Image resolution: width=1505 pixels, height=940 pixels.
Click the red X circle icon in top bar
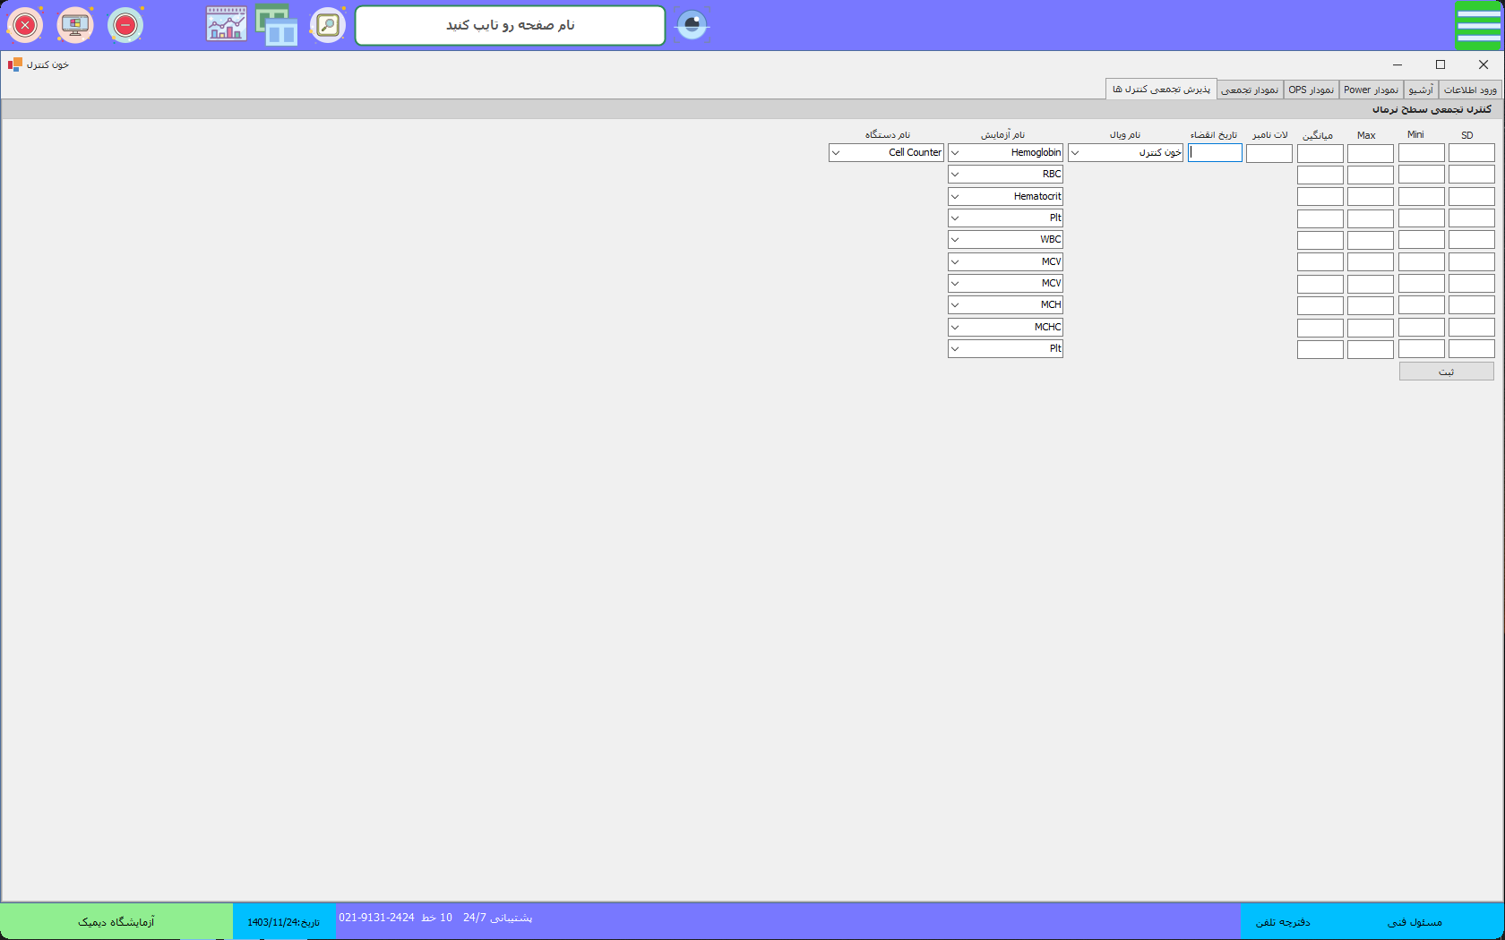pyautogui.click(x=25, y=25)
